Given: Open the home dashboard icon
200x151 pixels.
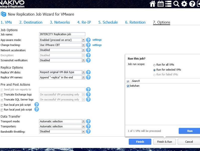Looking at the screenshot, I should pyautogui.click(x=152, y=4).
